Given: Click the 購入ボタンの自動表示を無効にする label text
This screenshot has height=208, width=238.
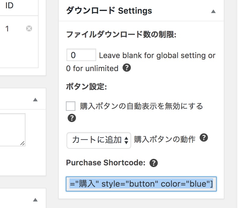Looking at the screenshot, I should [x=141, y=106].
